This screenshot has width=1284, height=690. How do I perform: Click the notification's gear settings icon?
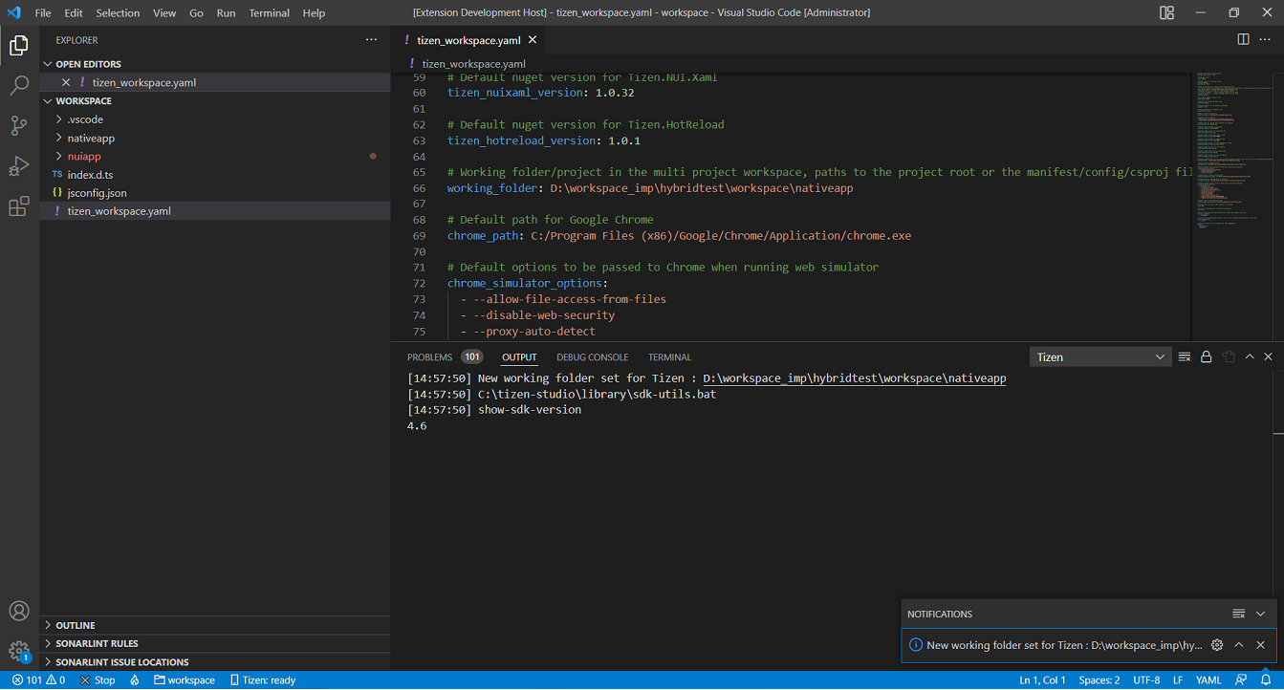click(x=1217, y=645)
